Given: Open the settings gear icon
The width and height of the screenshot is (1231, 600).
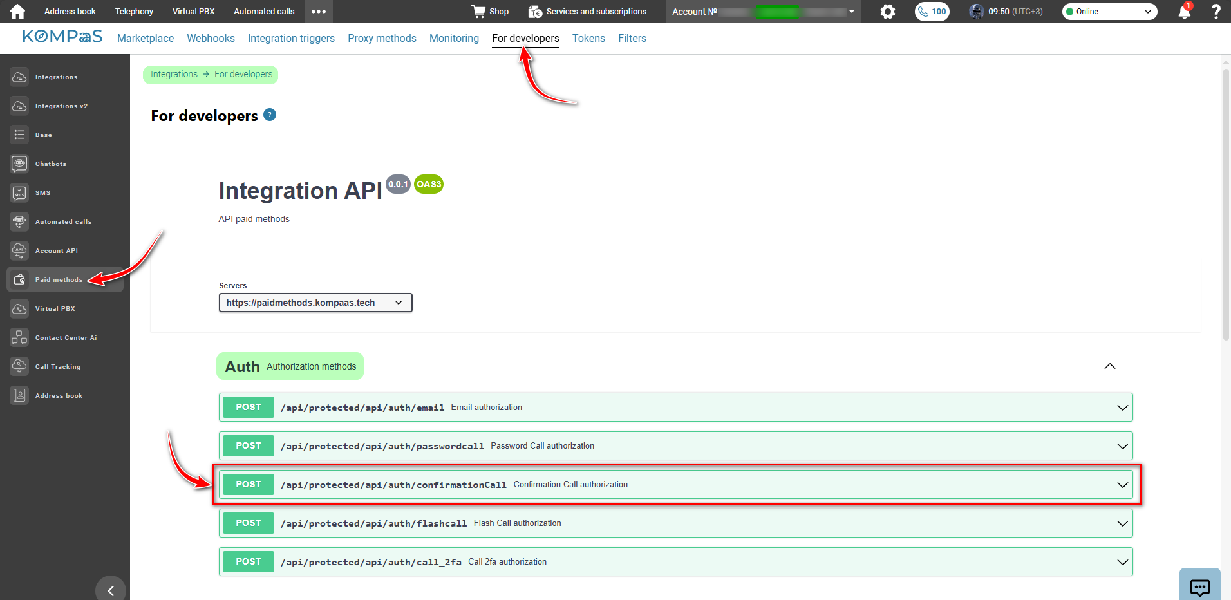Looking at the screenshot, I should coord(888,12).
